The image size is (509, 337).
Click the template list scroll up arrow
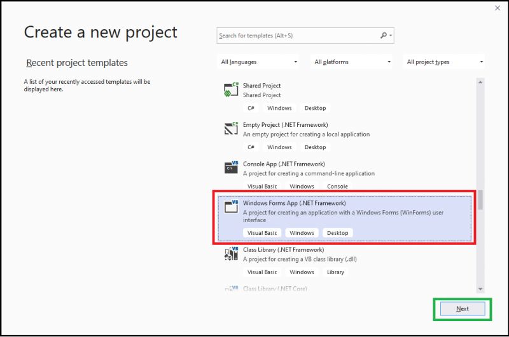(x=480, y=83)
